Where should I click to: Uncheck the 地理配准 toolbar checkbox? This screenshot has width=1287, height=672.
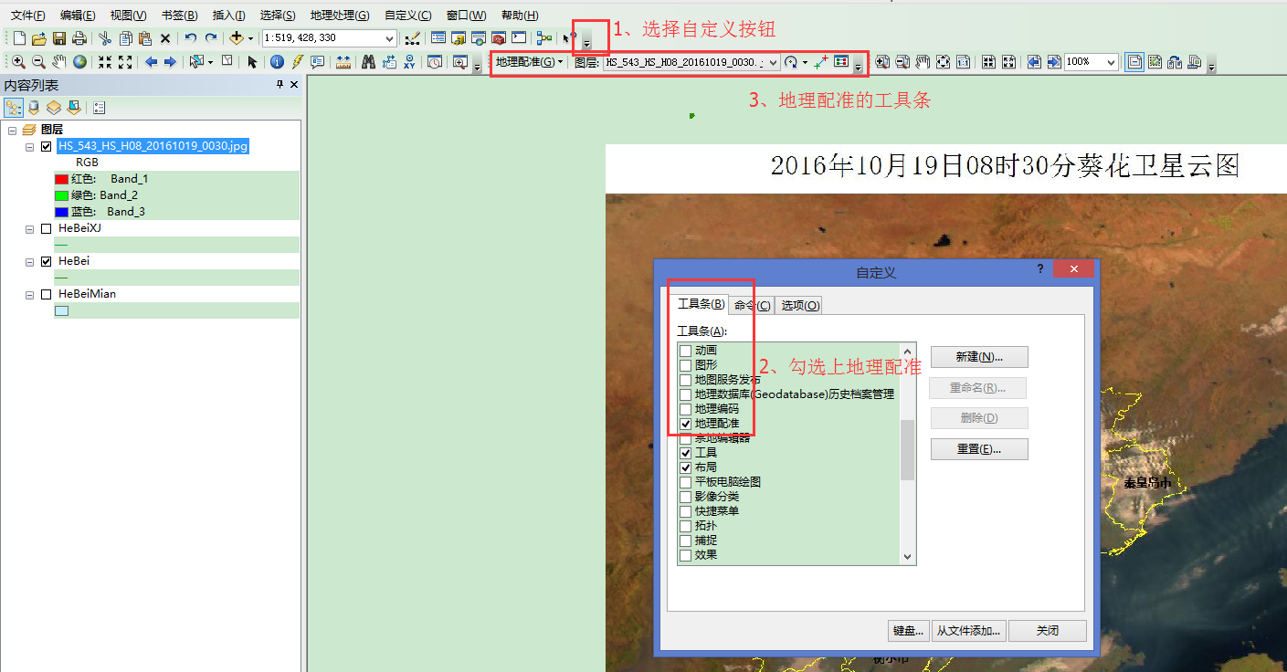pos(686,424)
